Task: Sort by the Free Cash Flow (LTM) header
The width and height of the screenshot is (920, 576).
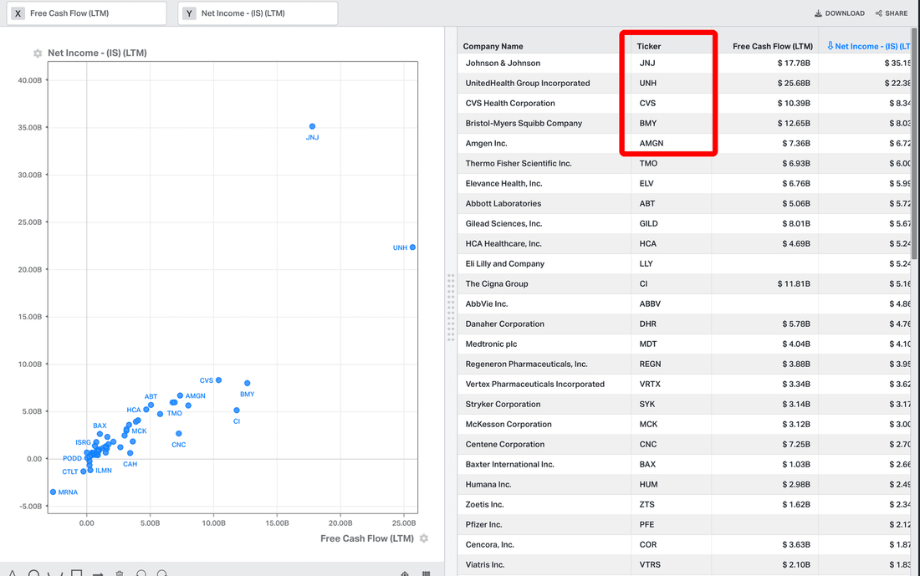Action: coord(773,46)
